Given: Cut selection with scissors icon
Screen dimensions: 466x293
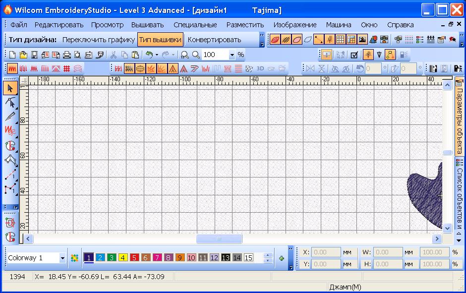Looking at the screenshot, I should pos(113,55).
